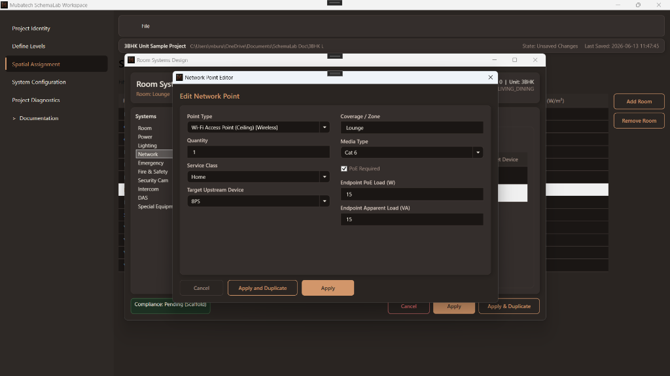Minimize the Room Systems Design window
Viewport: 670px width, 376px height.
pos(495,59)
